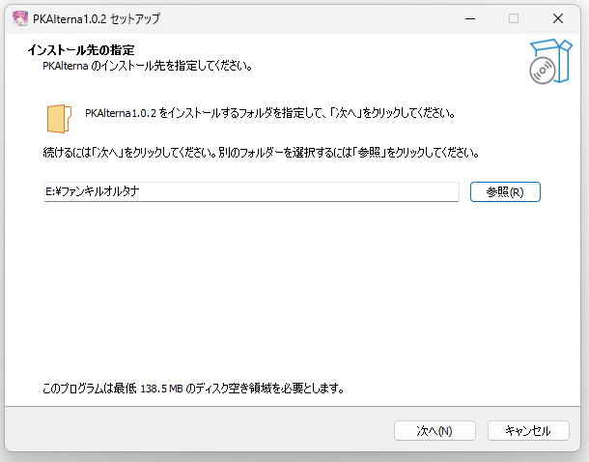The height and width of the screenshot is (462, 589).
Task: Click the インストール先の指定 heading
Action: (x=81, y=50)
